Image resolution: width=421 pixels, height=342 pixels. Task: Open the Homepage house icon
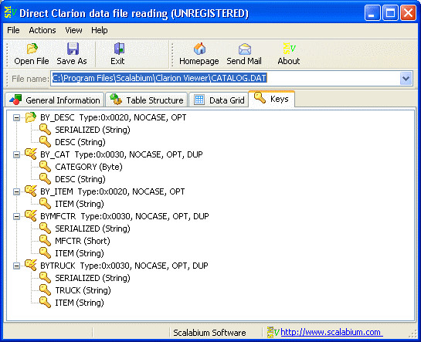(199, 49)
